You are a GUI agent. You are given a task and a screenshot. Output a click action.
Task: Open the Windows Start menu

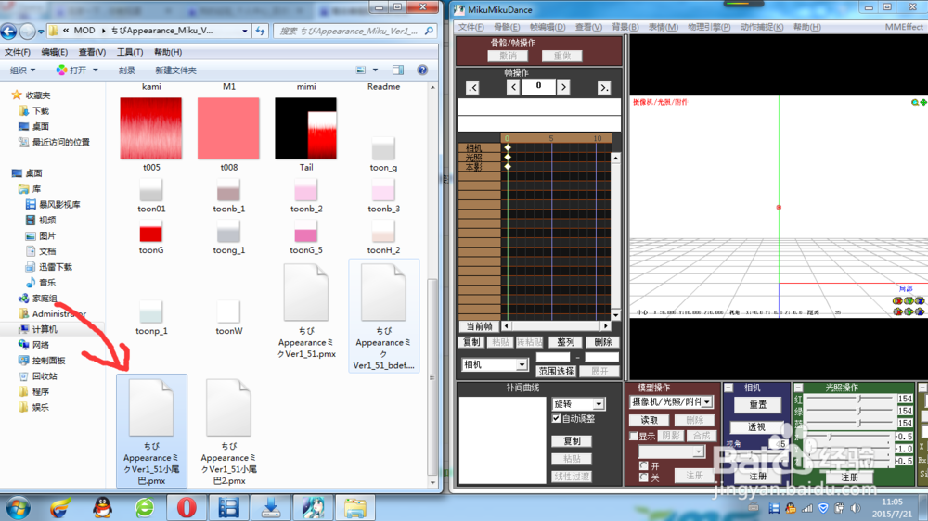pyautogui.click(x=18, y=507)
